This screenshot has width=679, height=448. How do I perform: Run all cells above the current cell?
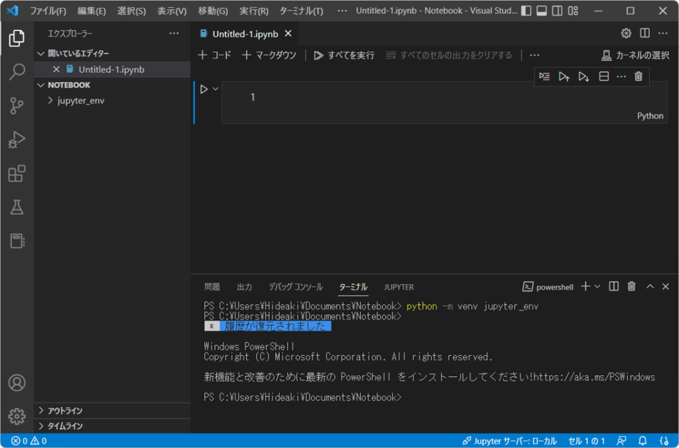coord(564,76)
